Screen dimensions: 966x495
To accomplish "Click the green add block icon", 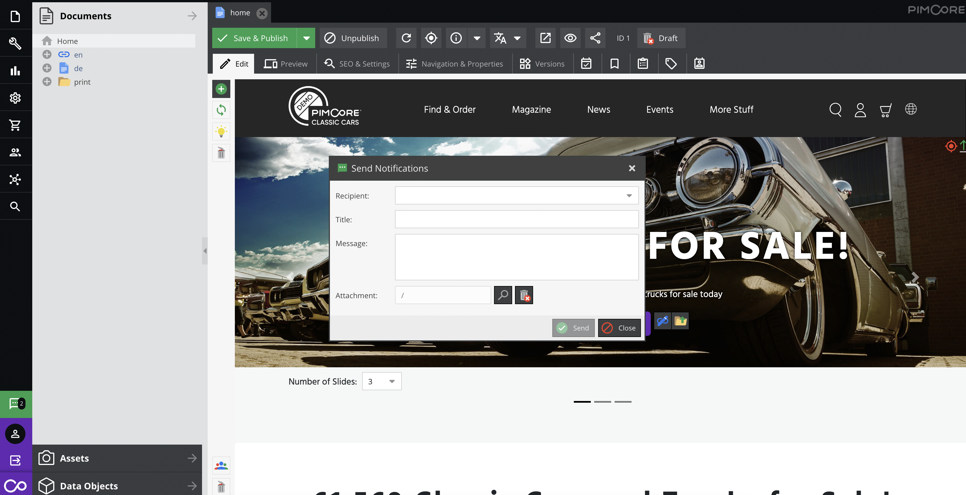I will pos(221,89).
